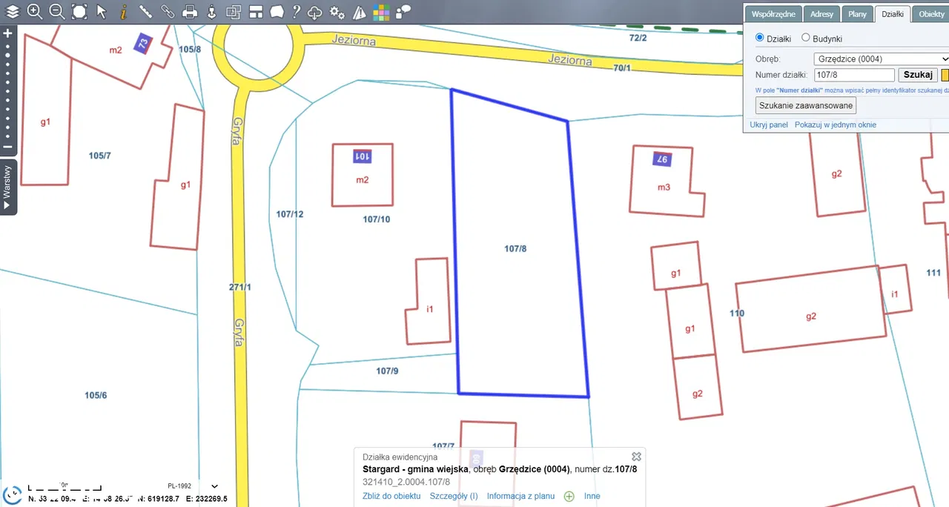Select the Działki radio button
Screen dimensions: 949x507
point(759,38)
